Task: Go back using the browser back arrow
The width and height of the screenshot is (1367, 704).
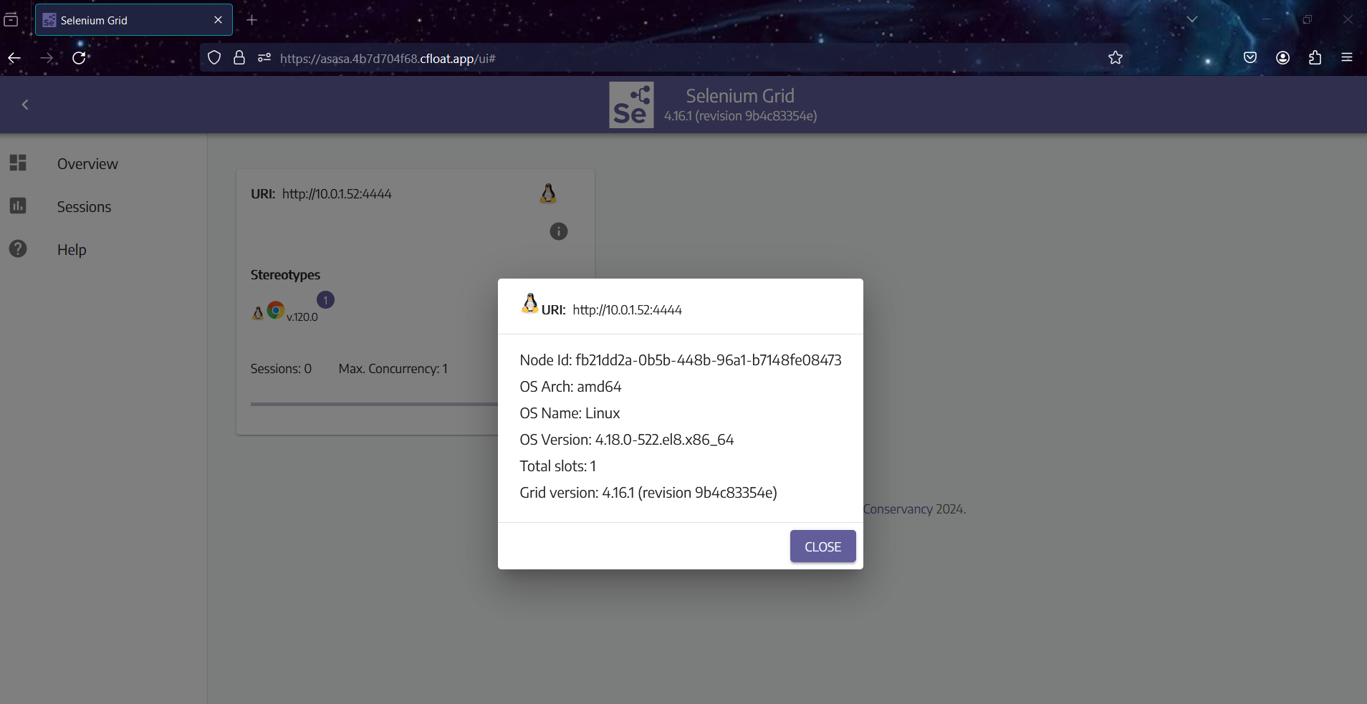Action: tap(14, 58)
